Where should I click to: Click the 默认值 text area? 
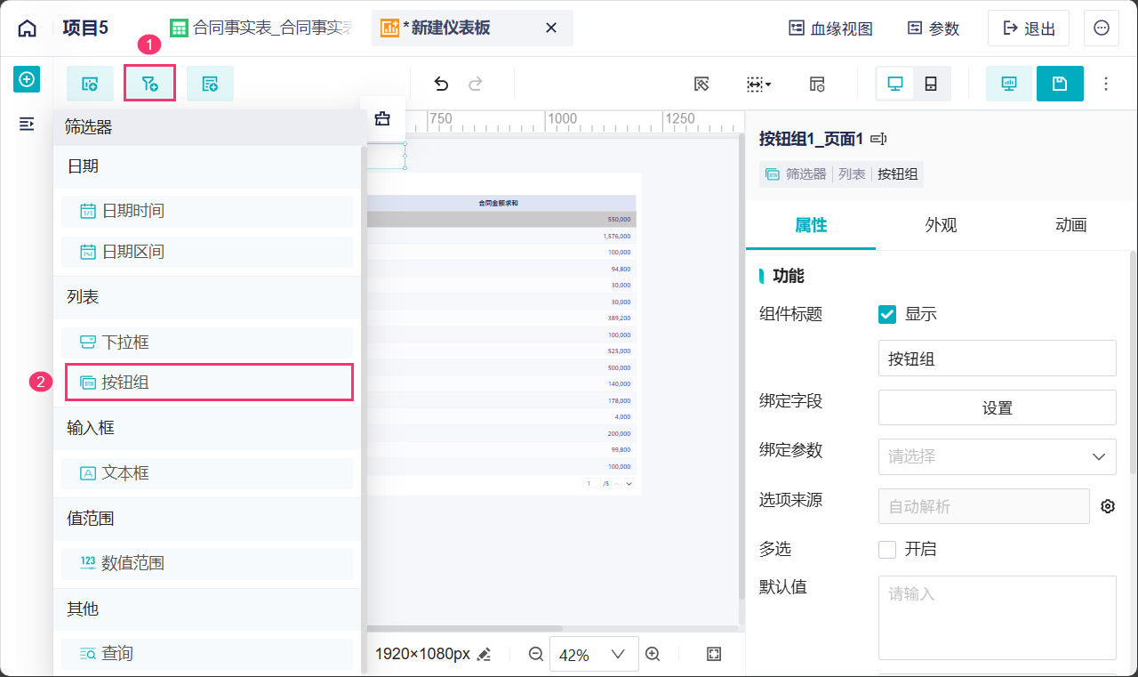(998, 617)
